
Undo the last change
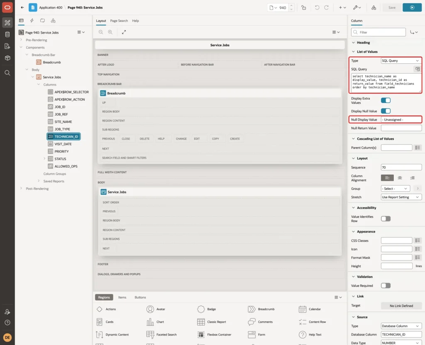pos(317,7)
